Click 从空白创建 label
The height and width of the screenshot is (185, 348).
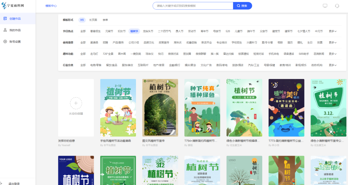click(x=76, y=113)
